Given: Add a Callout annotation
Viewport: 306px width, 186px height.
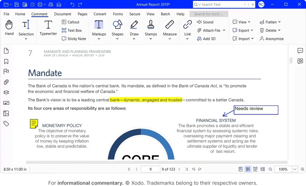Looking at the screenshot, I should (x=70, y=22).
